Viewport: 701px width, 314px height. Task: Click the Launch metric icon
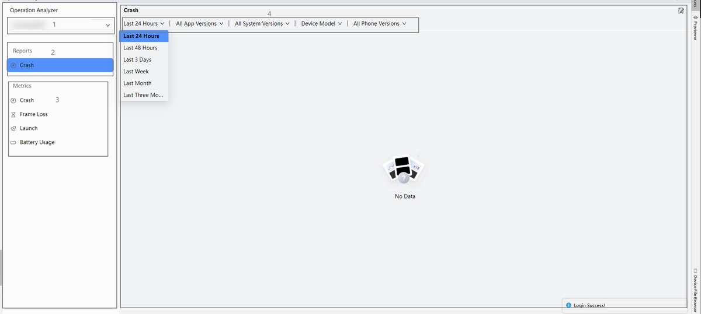pyautogui.click(x=13, y=128)
